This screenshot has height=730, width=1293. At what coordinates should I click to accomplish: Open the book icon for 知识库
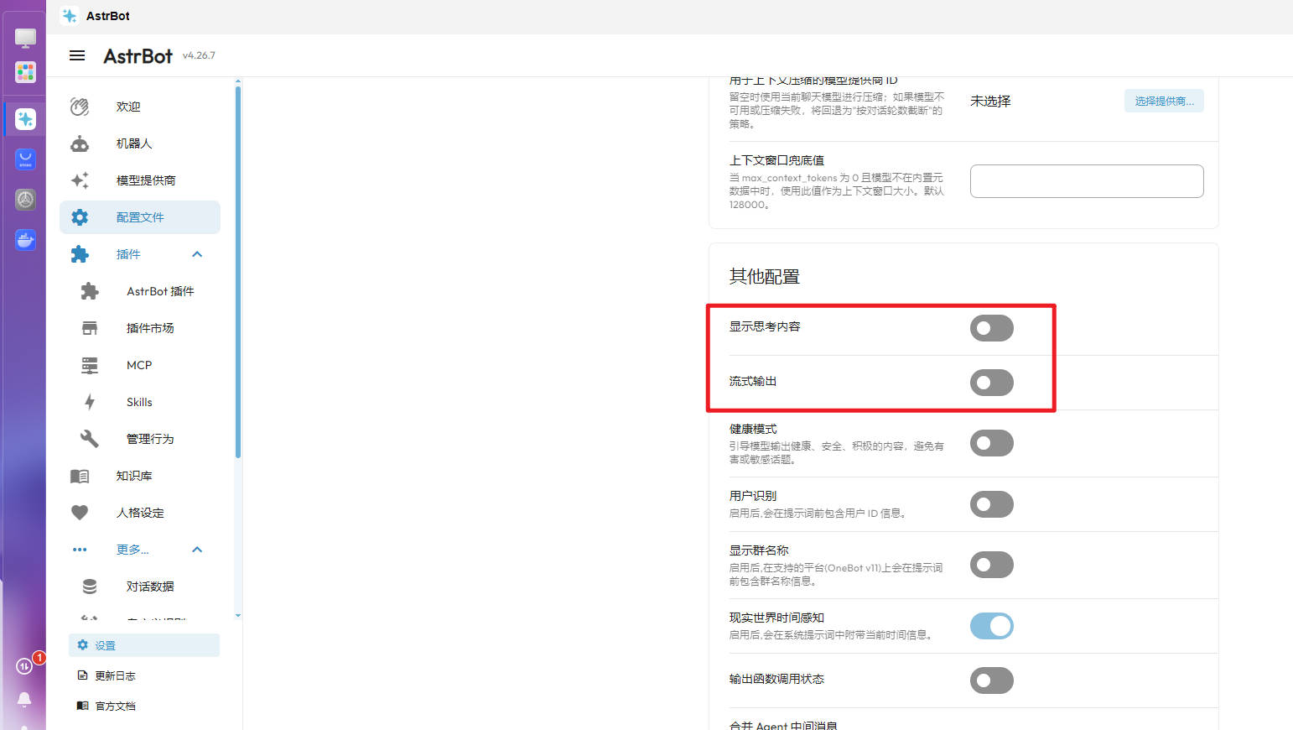tap(80, 476)
